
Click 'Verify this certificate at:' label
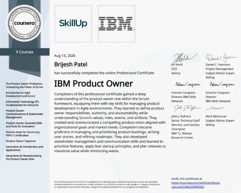187,179
